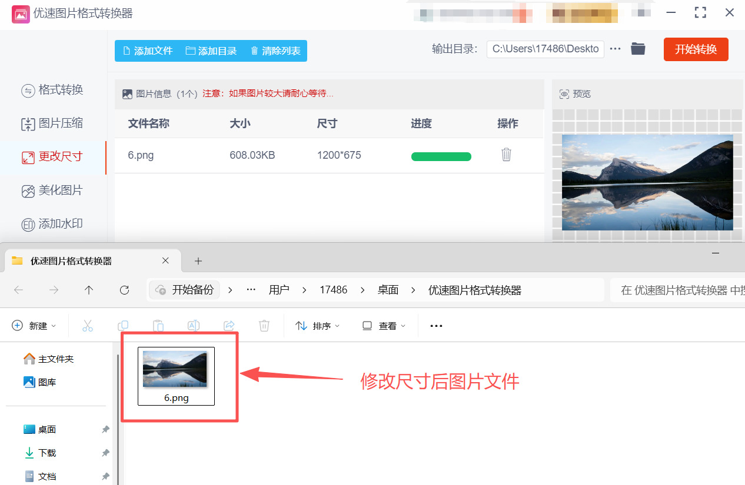Select 桌面 in Explorer navigation pane
The image size is (745, 485).
coord(40,429)
